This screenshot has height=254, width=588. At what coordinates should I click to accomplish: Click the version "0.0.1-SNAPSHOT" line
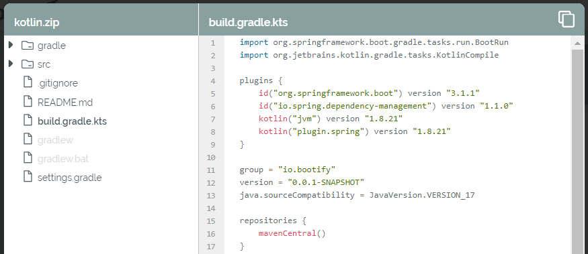pos(302,182)
